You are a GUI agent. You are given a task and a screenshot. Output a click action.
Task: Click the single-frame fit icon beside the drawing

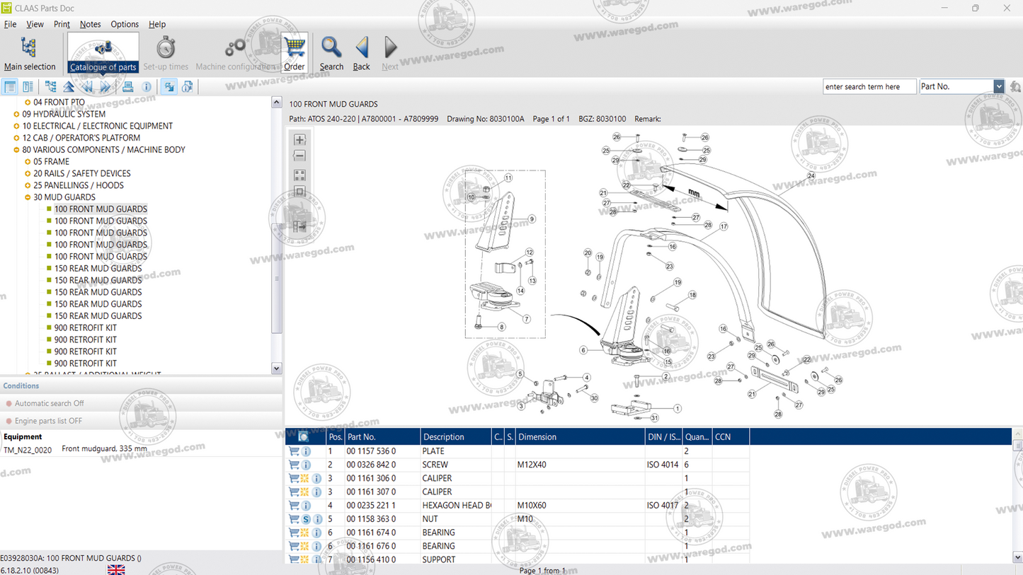click(x=299, y=192)
